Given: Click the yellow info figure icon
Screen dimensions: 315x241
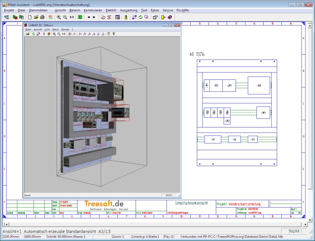Looking at the screenshot, I should tap(126, 17).
